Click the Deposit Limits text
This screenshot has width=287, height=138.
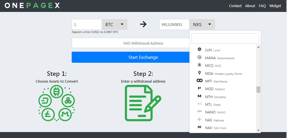click(95, 32)
